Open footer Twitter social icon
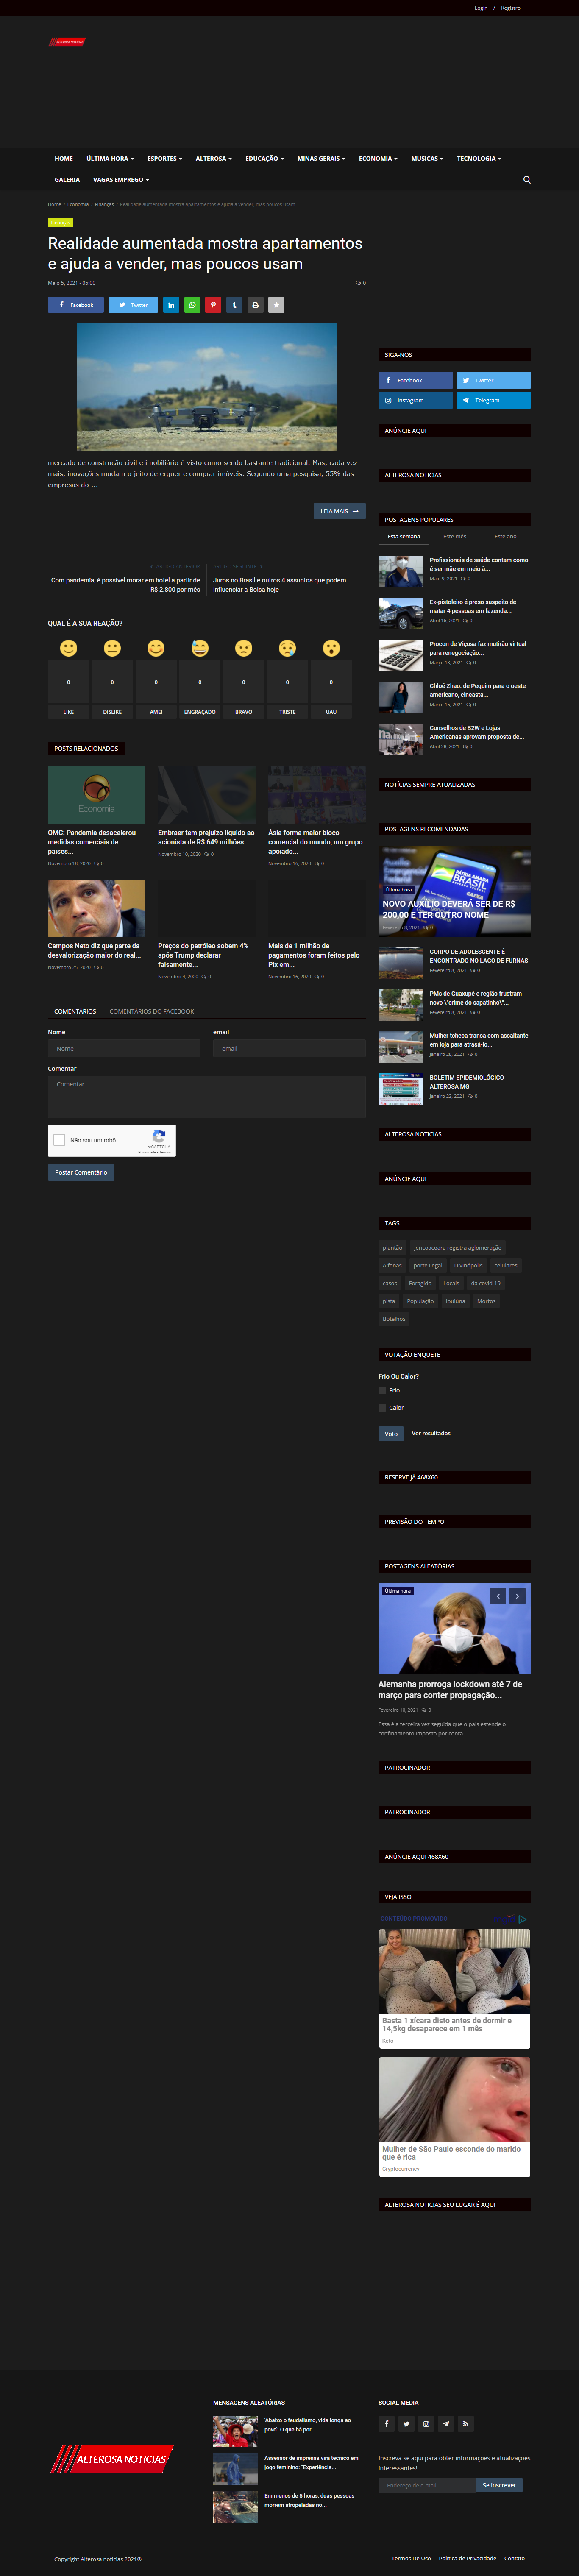 click(406, 2423)
